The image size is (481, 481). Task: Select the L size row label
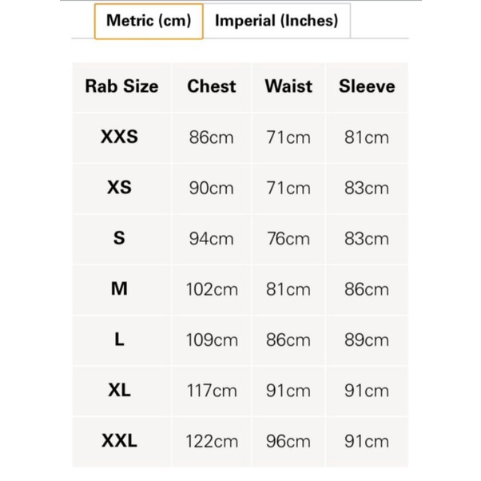(119, 340)
